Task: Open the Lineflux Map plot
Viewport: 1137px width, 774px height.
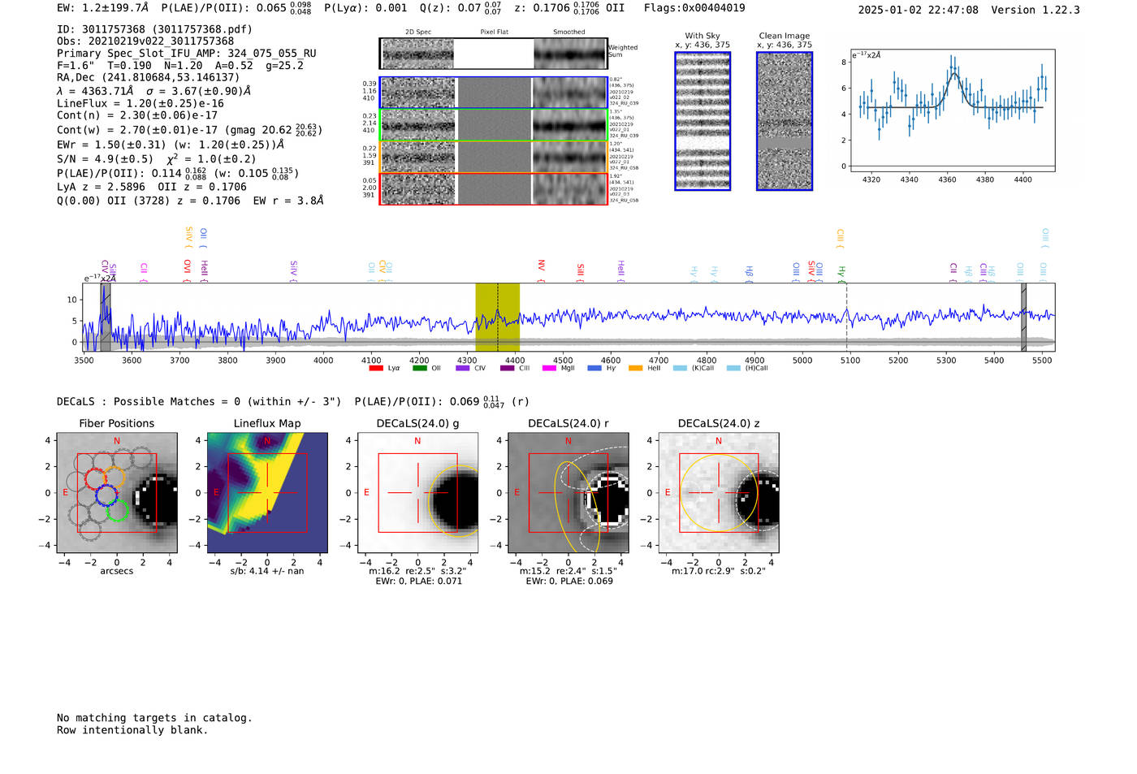Action: 267,492
